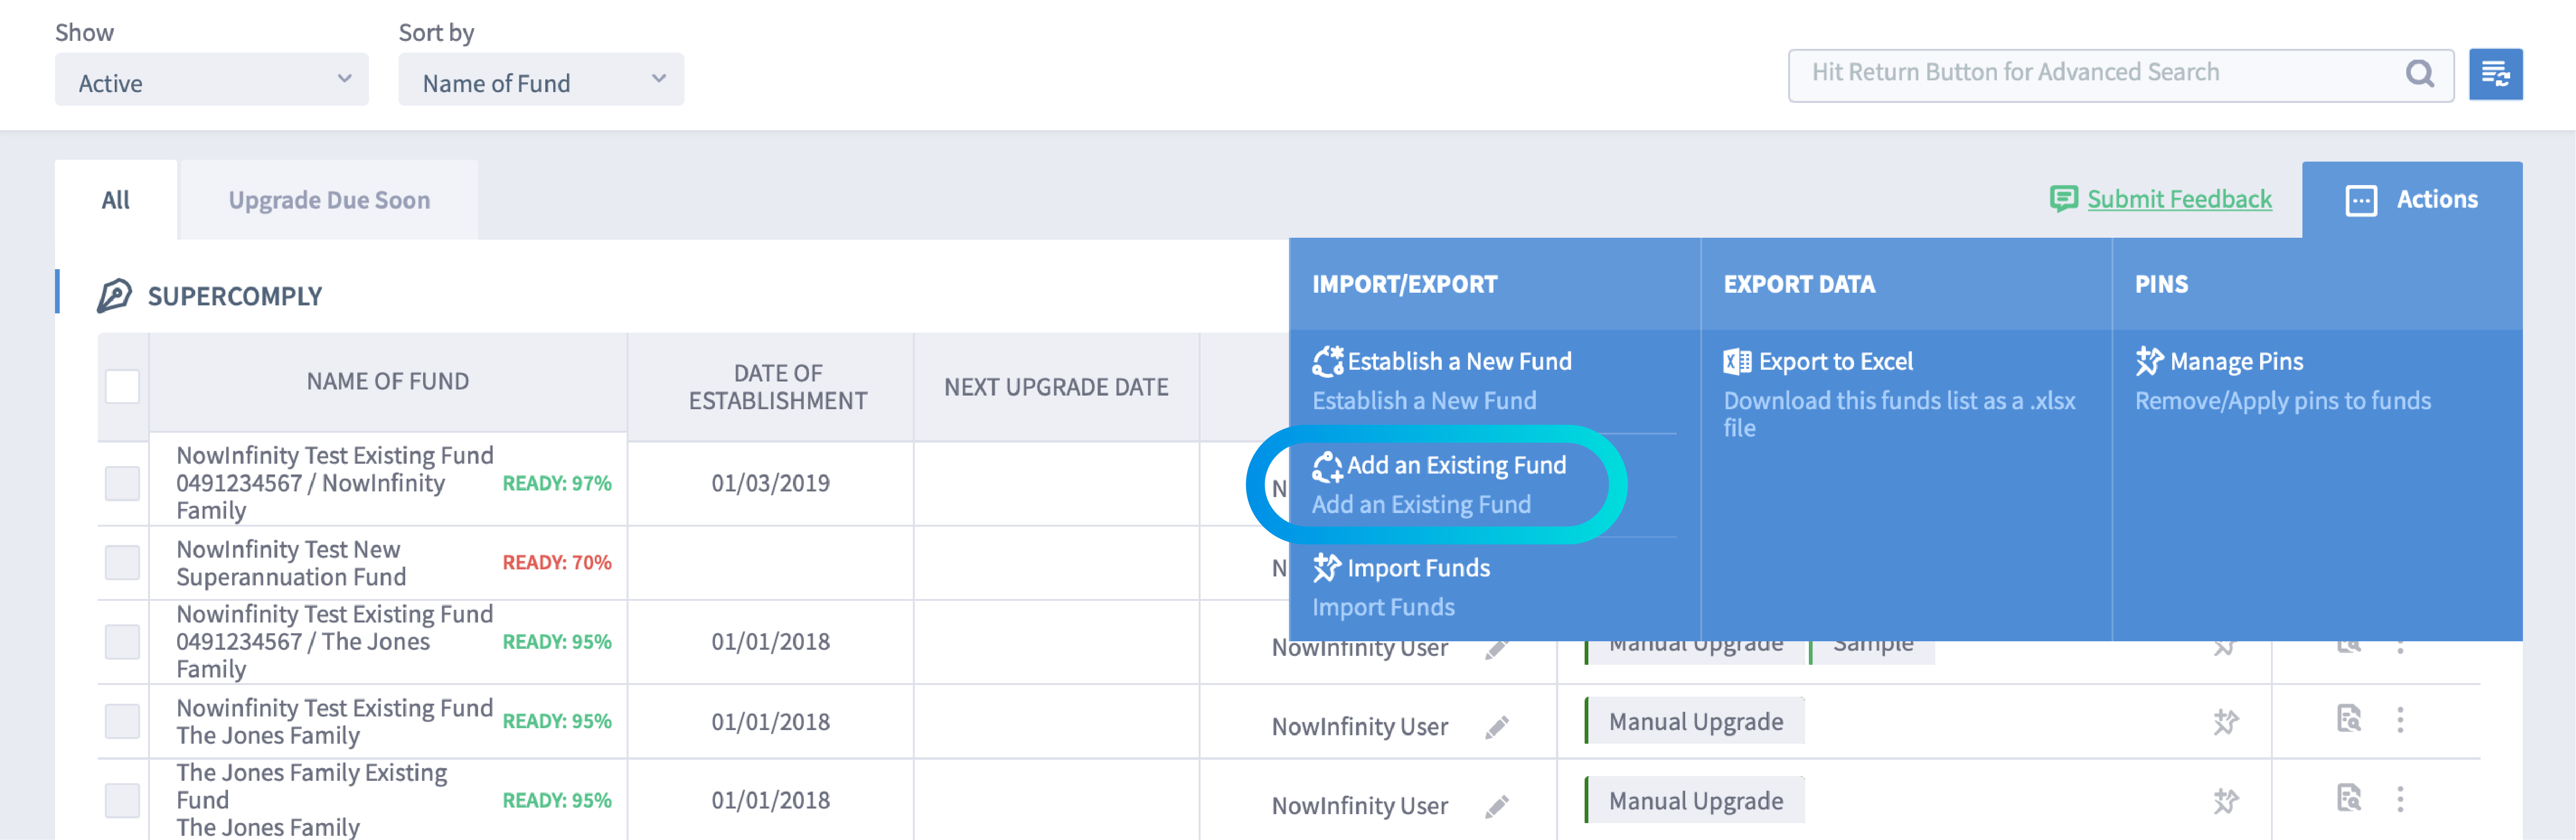Click the pin icon in the last row

click(2225, 801)
